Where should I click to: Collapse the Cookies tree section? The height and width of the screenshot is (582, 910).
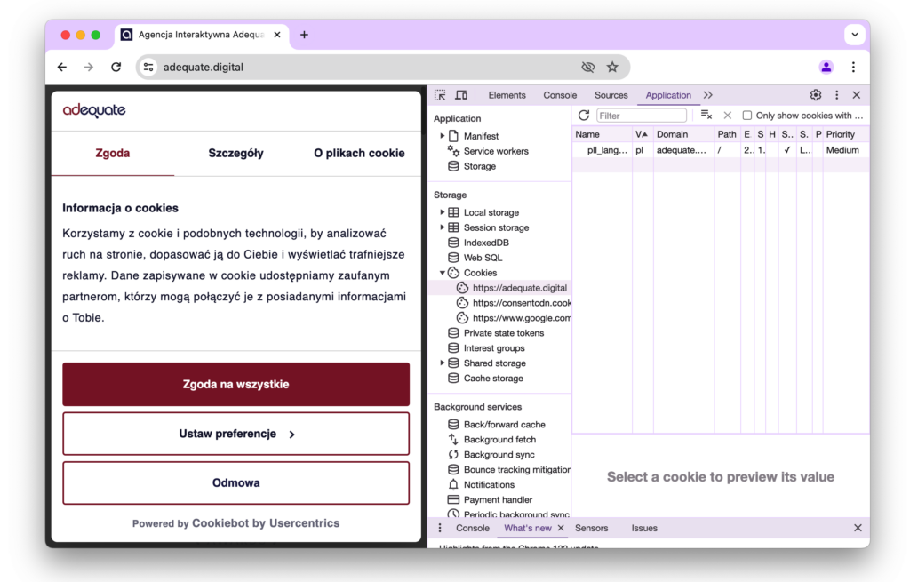[443, 273]
